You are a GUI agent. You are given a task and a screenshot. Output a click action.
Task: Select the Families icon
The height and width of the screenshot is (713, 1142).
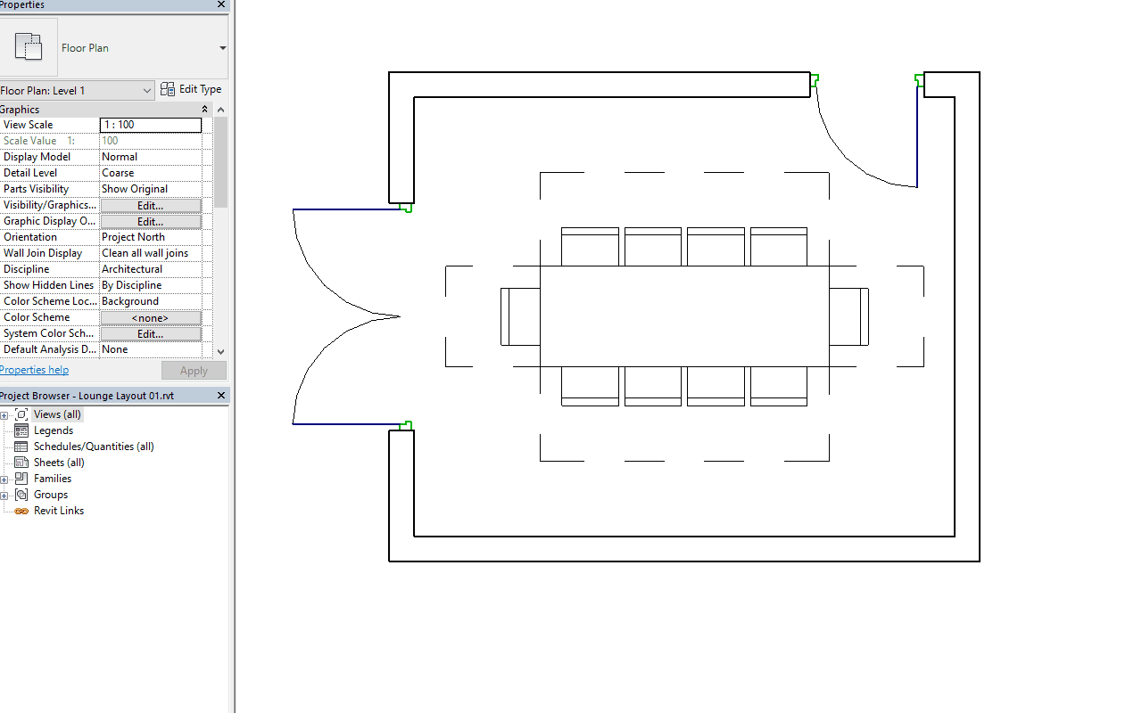coord(20,478)
